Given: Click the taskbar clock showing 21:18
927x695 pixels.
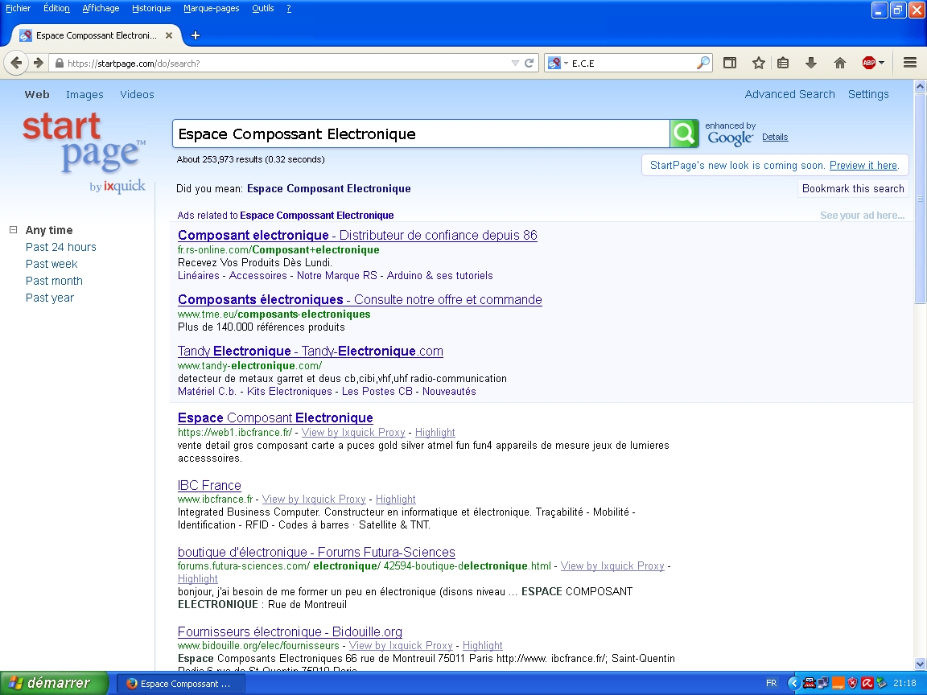Looking at the screenshot, I should point(904,683).
